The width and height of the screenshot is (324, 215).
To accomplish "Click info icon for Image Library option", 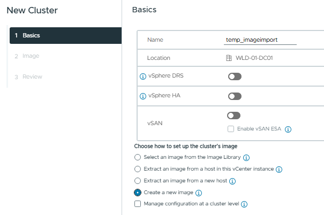I will click(246, 158).
